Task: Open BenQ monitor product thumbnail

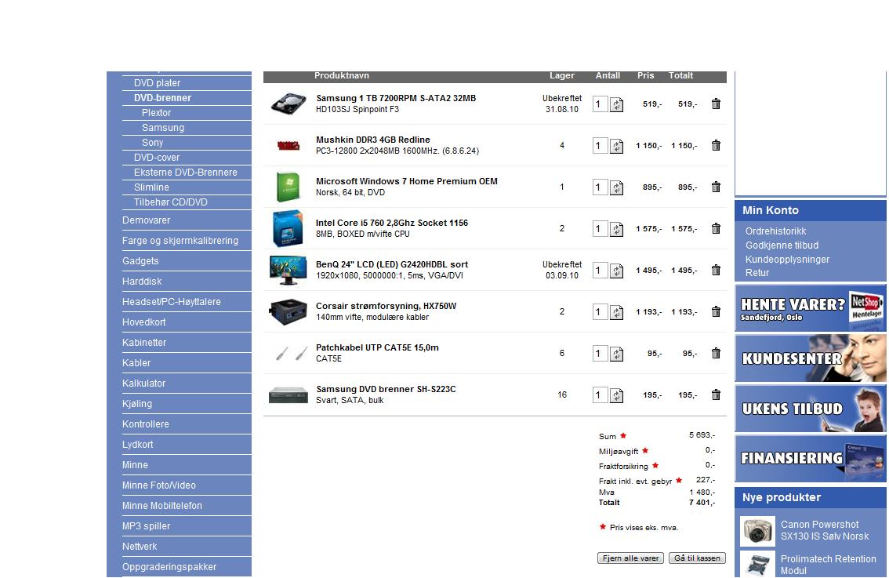Action: coord(288,270)
